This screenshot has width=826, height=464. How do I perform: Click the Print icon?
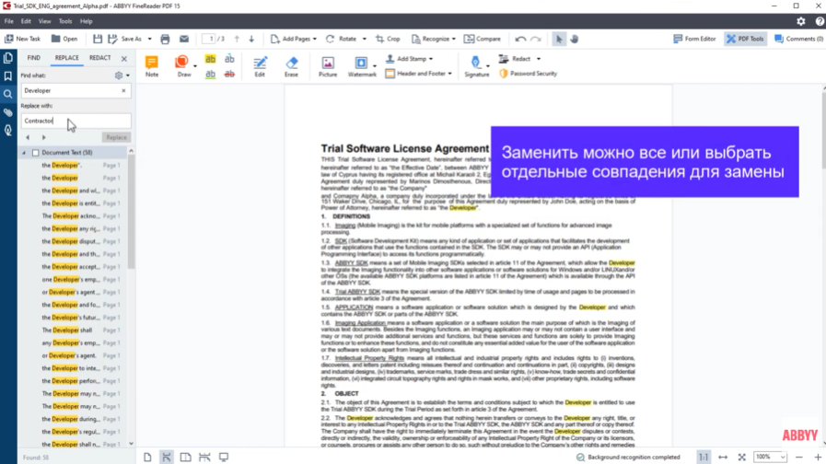165,39
